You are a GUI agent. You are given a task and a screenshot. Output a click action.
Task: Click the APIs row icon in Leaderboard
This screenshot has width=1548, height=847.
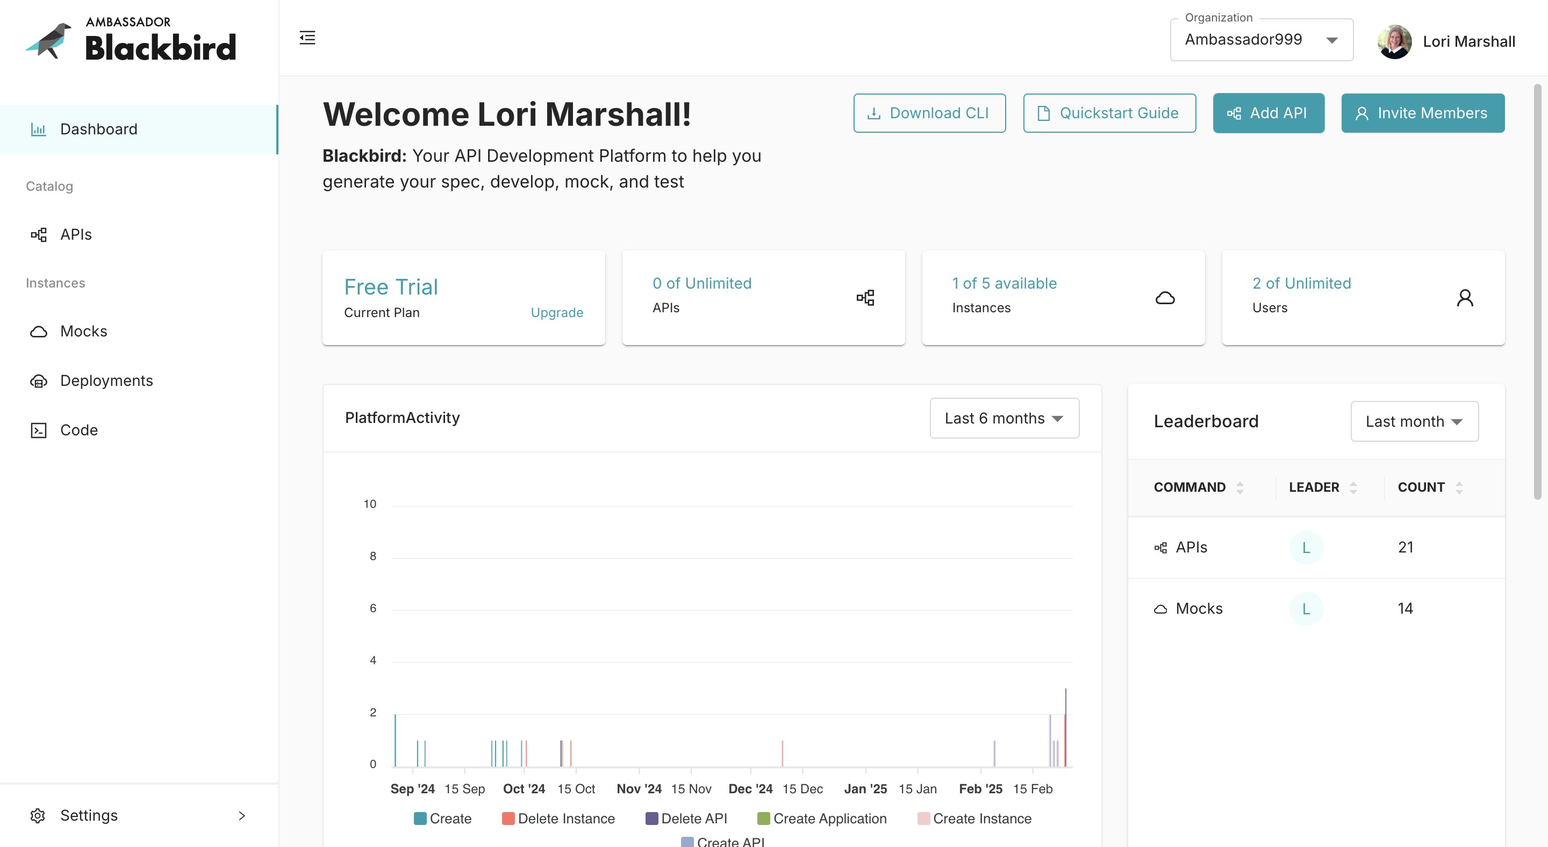pos(1160,547)
